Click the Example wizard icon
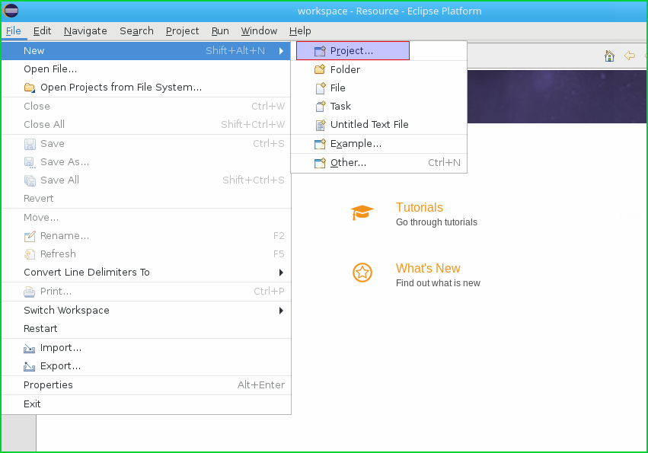 (x=320, y=144)
